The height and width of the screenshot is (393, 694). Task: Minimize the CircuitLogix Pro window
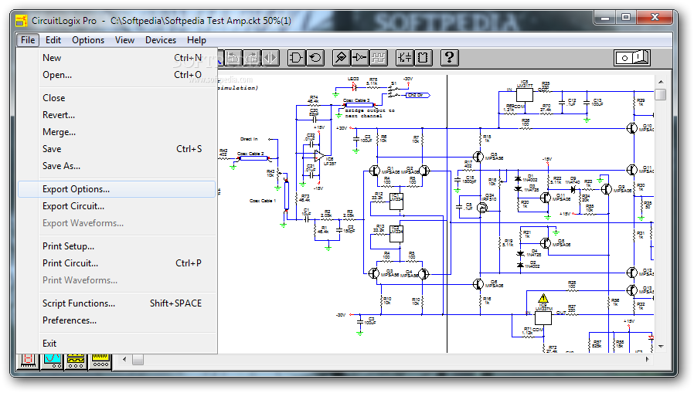[x=605, y=18]
